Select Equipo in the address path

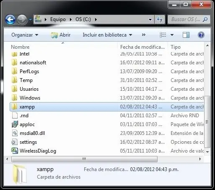click(x=58, y=19)
